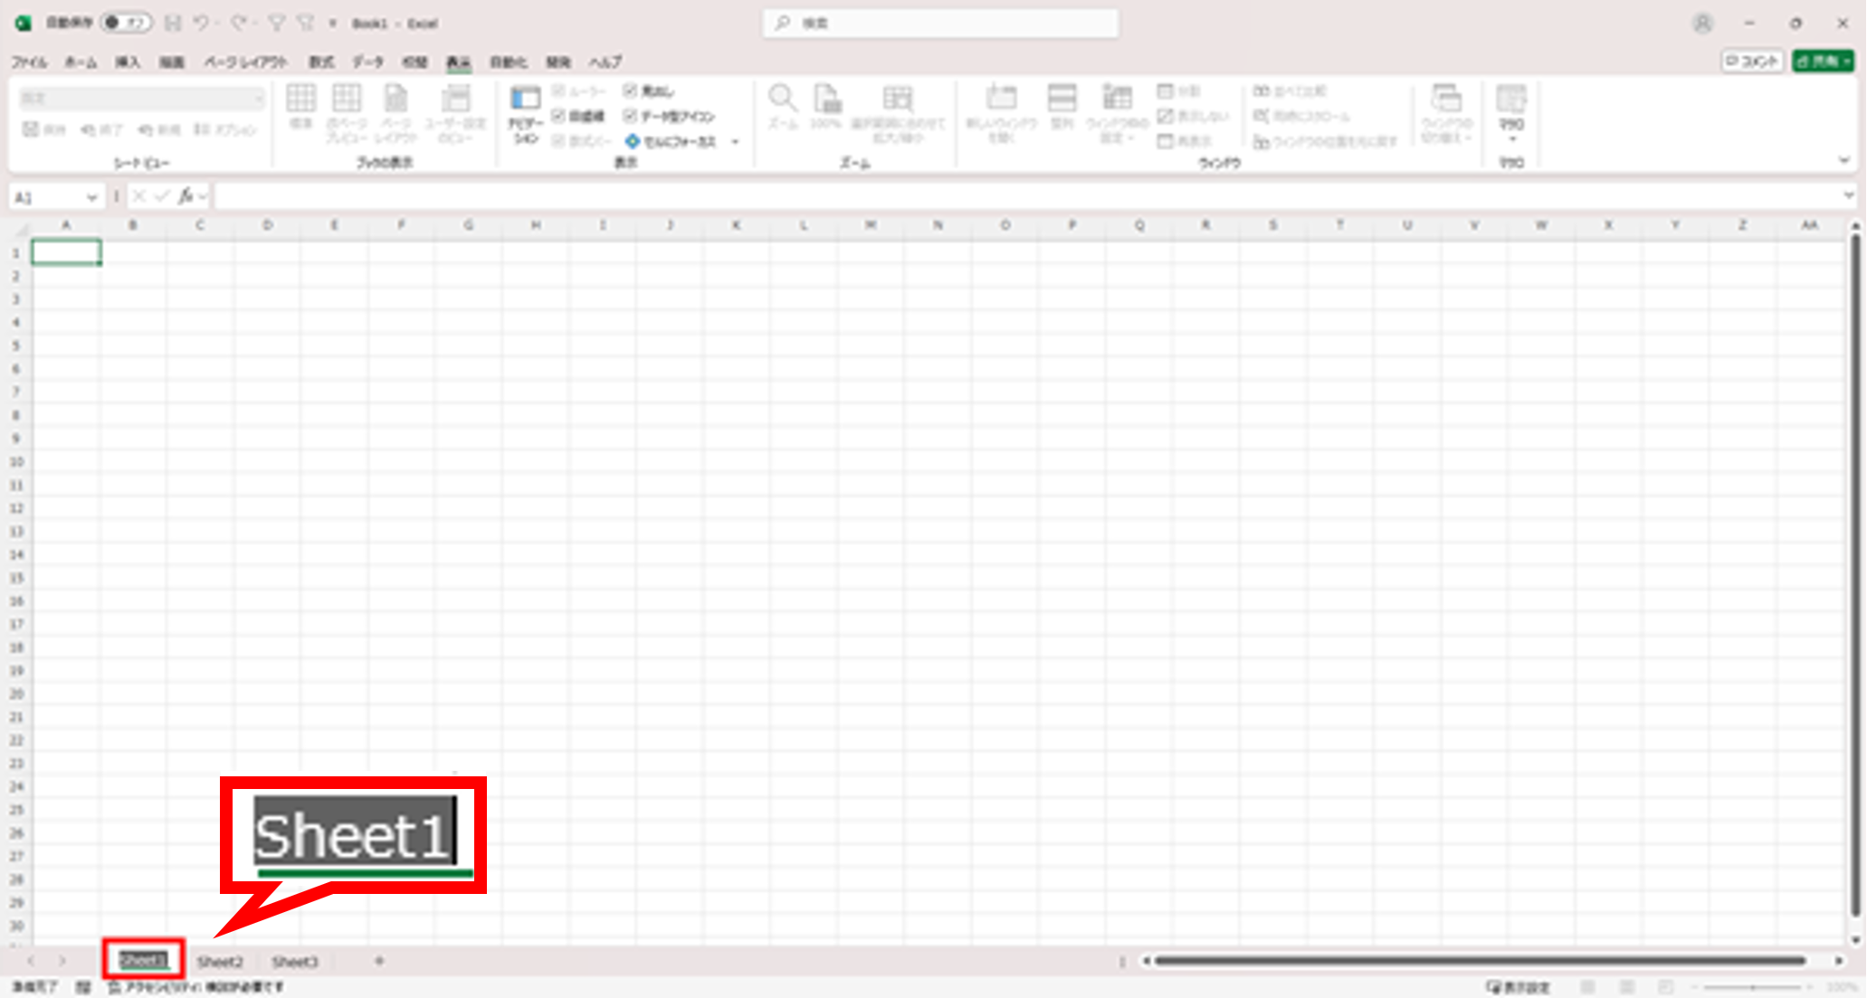Collapse the ribbon using corner chevron

click(x=1843, y=161)
